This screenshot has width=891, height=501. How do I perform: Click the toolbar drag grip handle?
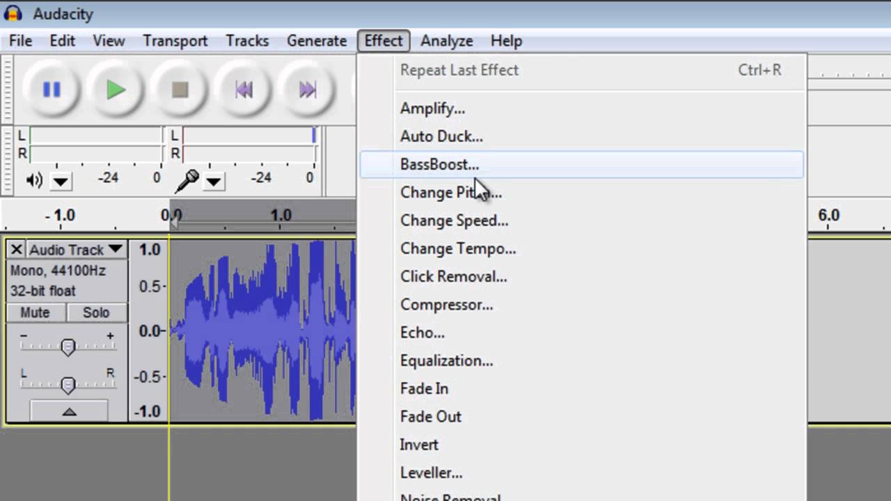point(7,90)
